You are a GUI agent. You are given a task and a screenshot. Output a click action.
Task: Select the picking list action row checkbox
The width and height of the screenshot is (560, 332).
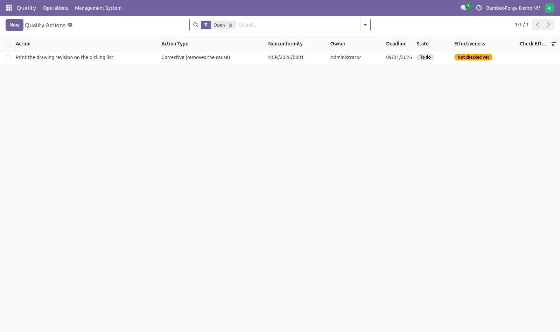8,58
